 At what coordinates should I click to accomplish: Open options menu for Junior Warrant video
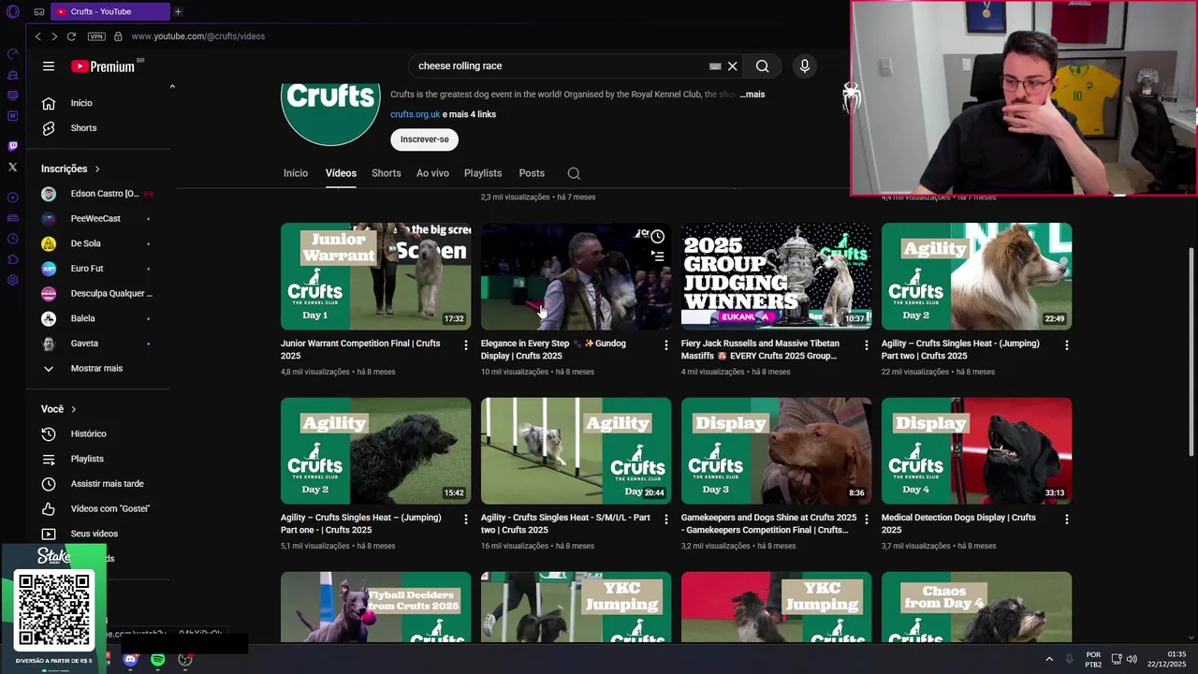[466, 345]
